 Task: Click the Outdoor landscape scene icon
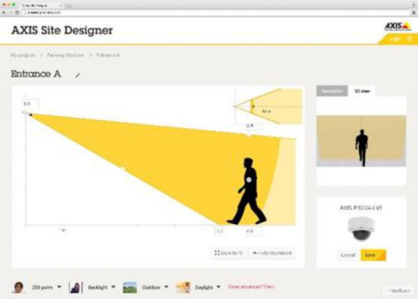[x=130, y=287]
